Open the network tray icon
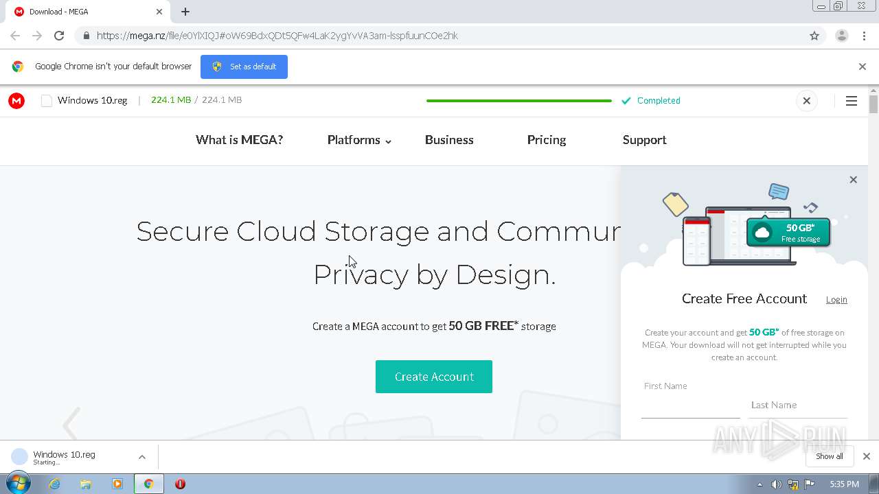 [793, 484]
